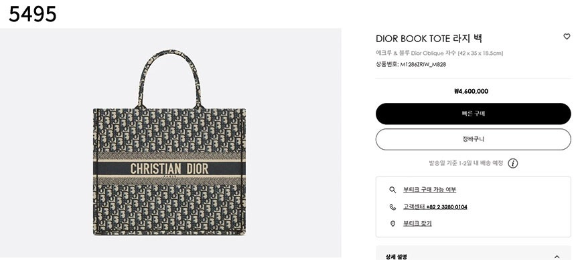
Task: Click the magnifier icon for boutique availability
Action: tap(392, 190)
